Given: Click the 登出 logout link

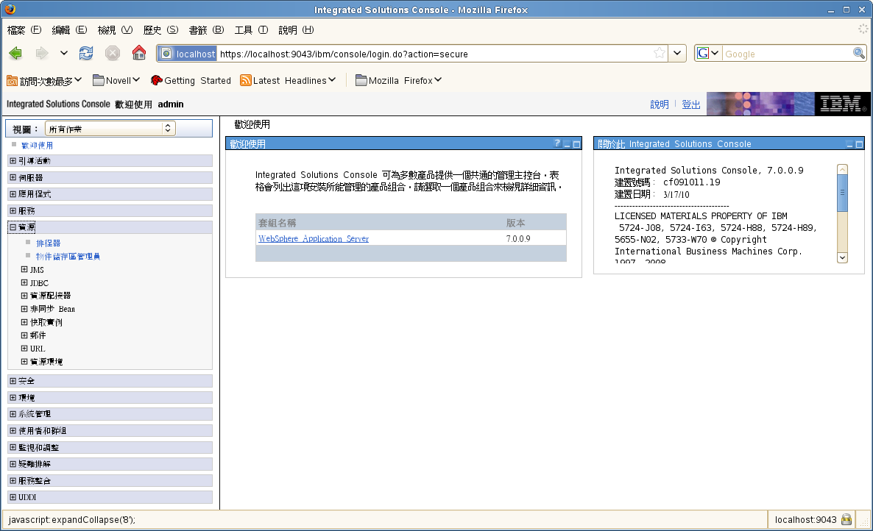Looking at the screenshot, I should (x=691, y=104).
